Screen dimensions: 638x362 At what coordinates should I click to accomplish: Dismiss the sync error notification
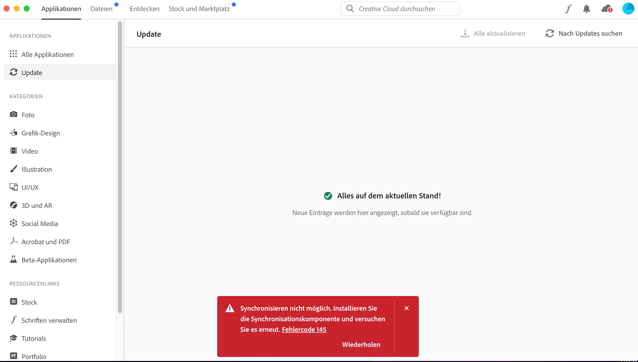coord(406,308)
